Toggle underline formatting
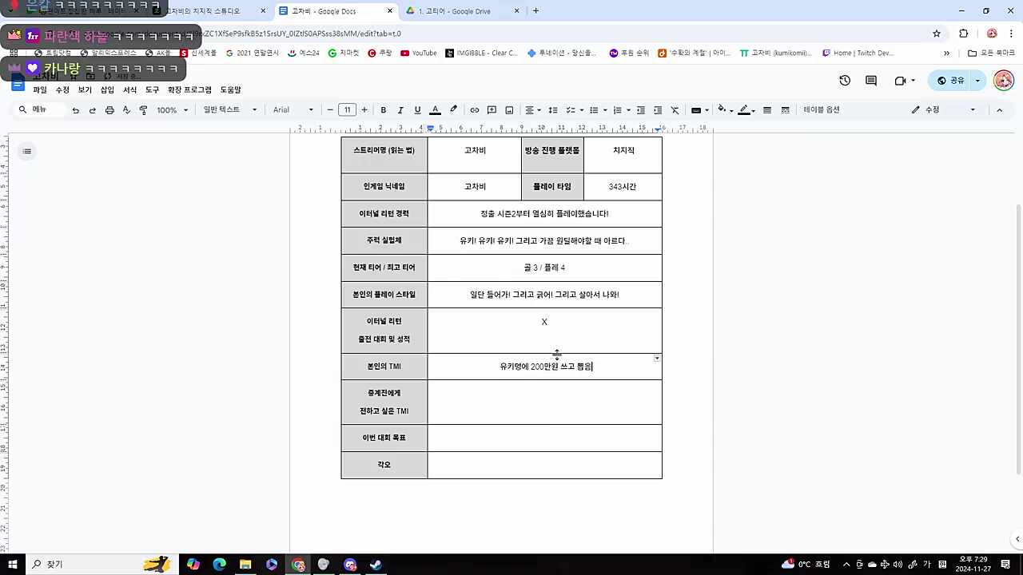 coord(417,110)
